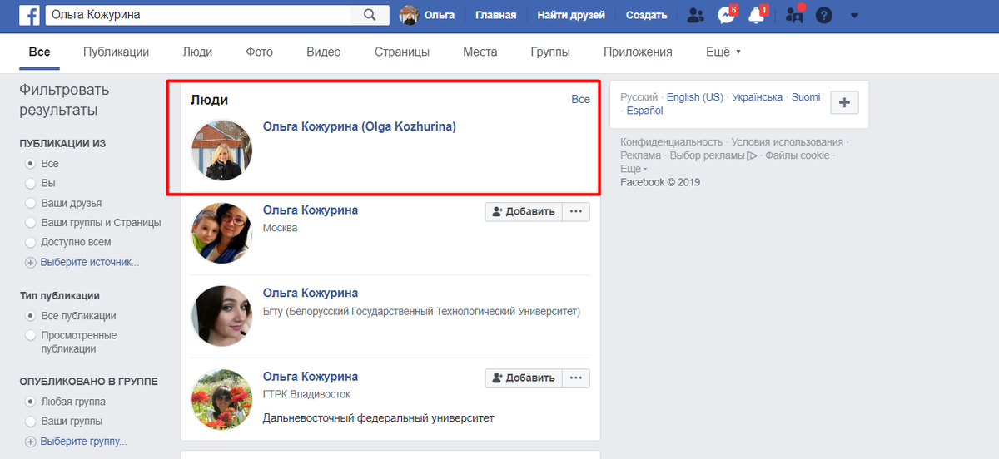Open Ольга Кожурина (Olga Kozhurina) profile
The width and height of the screenshot is (999, 459).
pyautogui.click(x=360, y=126)
